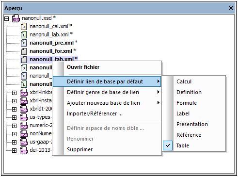The width and height of the screenshot is (238, 177).
Task: Click the XSD icon for us-gaap entry
Action: pos(24,142)
